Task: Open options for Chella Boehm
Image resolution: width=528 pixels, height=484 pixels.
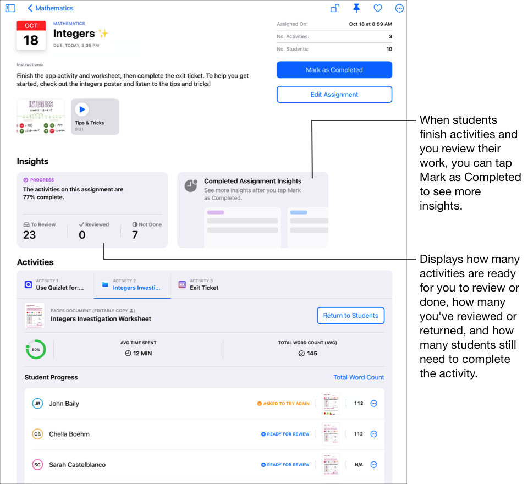Action: [374, 434]
